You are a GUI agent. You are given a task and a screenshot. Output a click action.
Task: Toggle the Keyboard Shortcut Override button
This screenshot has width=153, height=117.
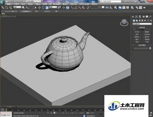68,8
